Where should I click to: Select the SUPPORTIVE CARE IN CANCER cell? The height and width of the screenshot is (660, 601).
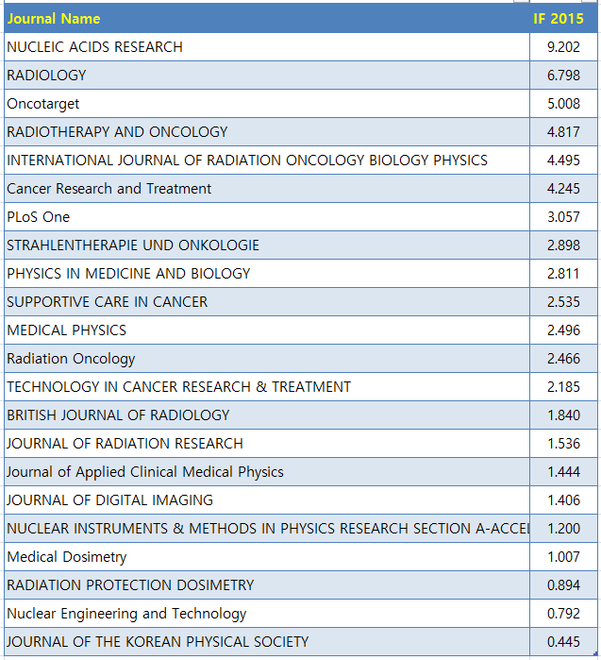click(267, 301)
